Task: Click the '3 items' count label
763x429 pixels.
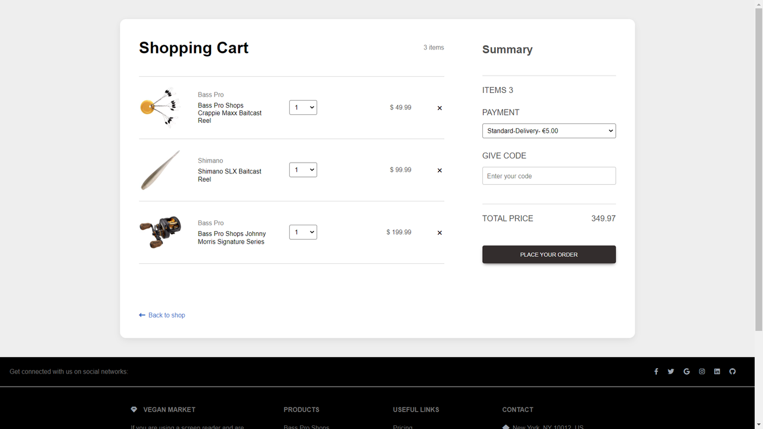Action: click(434, 48)
